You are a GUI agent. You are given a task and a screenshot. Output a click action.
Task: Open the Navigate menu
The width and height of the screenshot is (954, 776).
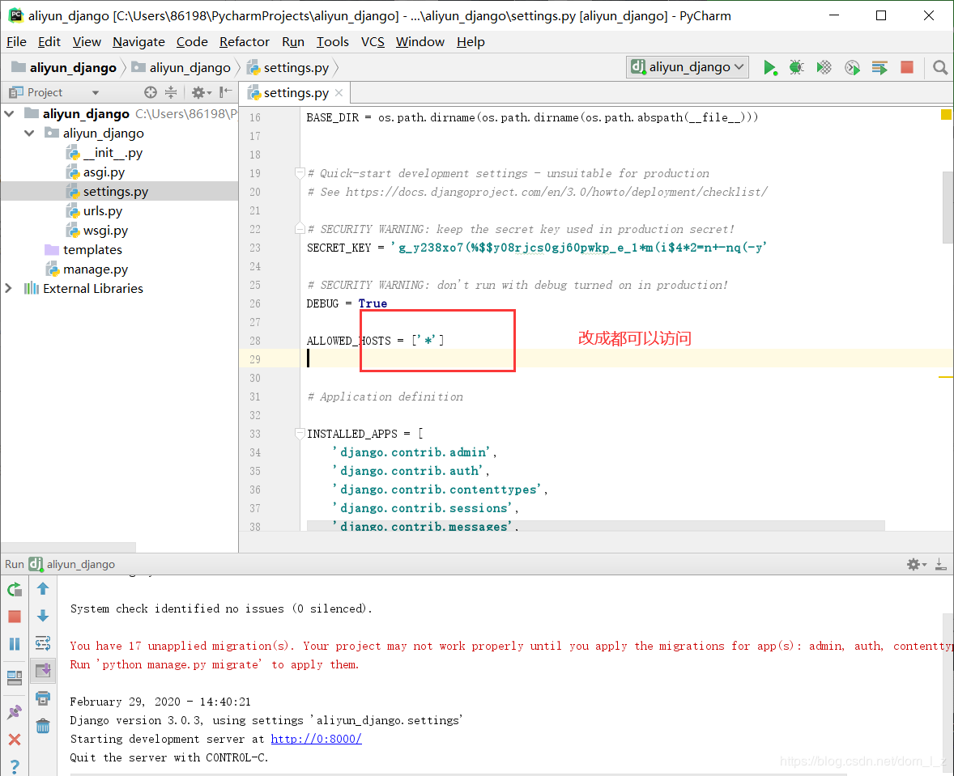[x=138, y=42]
